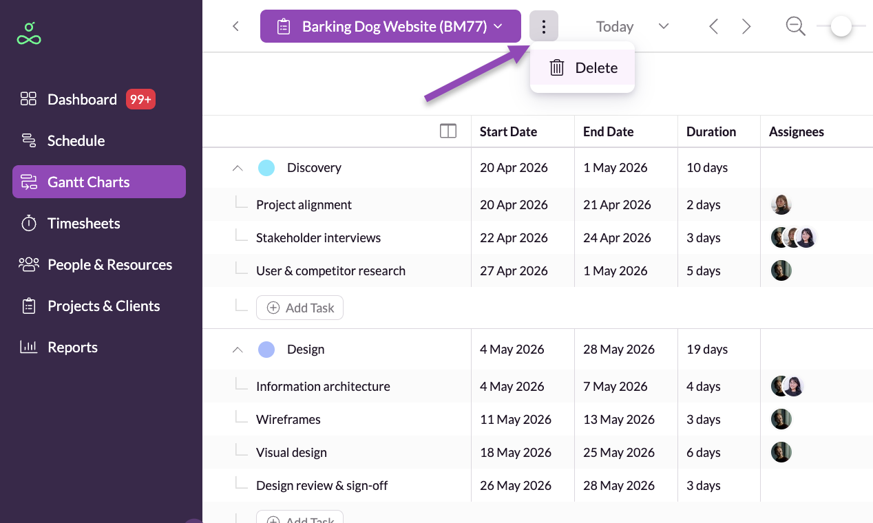Go to previous time period arrow
This screenshot has height=523, width=873.
[713, 27]
